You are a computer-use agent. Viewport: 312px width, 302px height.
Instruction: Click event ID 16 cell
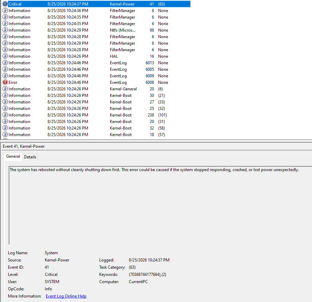coord(152,56)
